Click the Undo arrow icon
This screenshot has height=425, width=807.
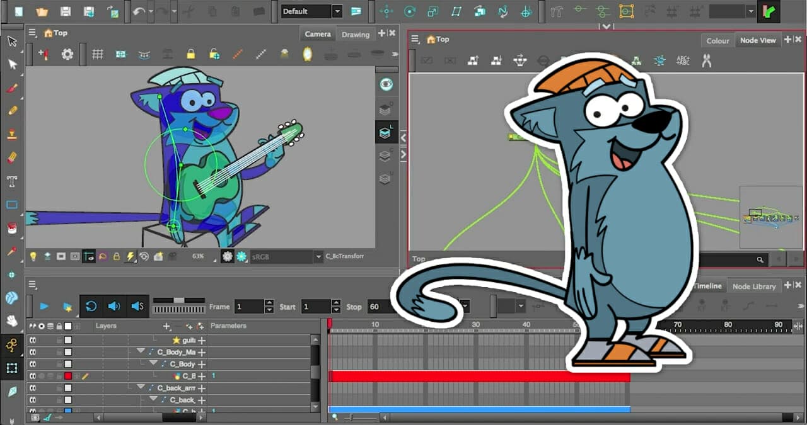pos(139,11)
